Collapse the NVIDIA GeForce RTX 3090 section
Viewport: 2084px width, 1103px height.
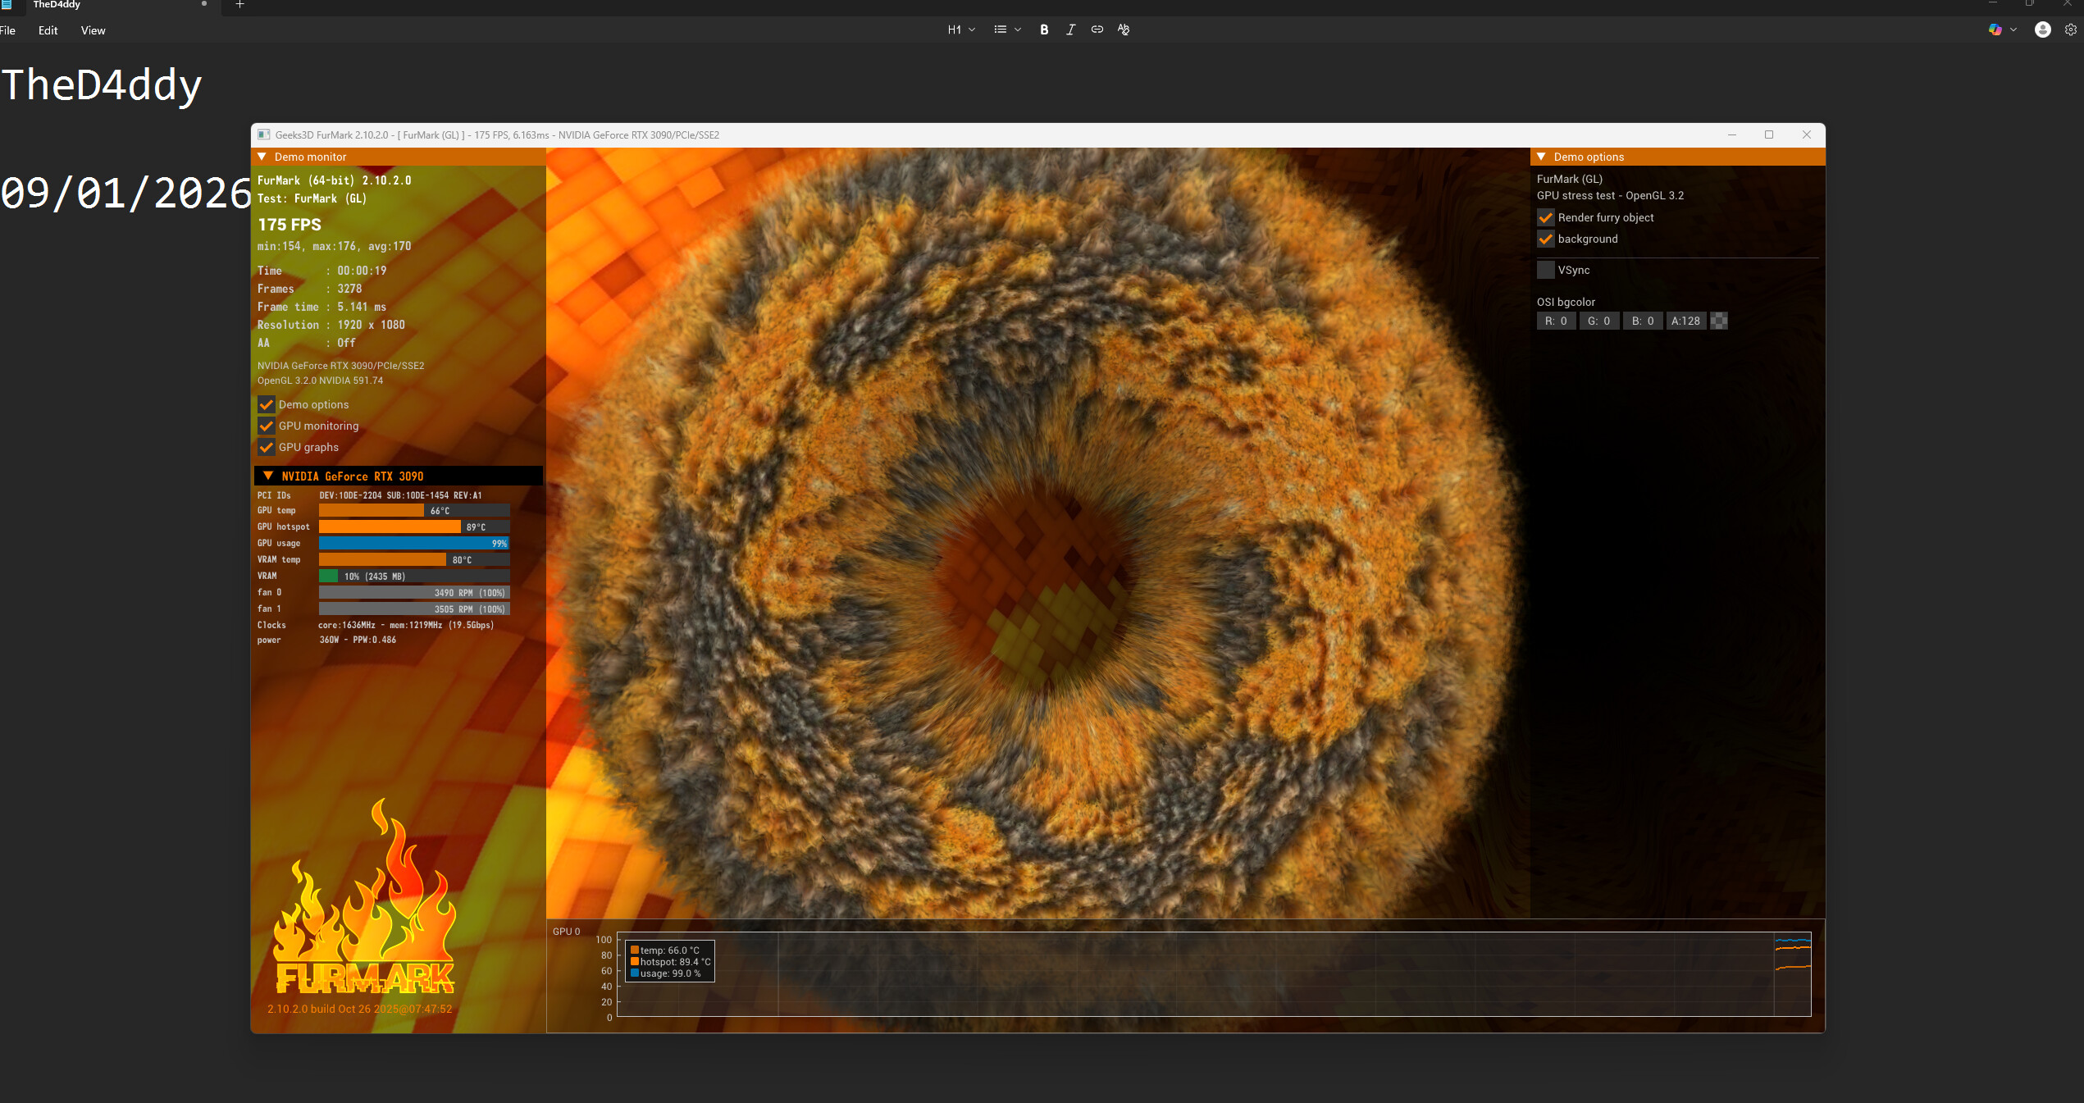268,476
